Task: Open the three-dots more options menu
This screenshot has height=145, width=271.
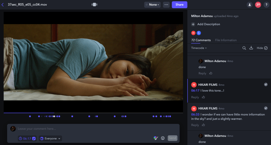Action: point(166,5)
